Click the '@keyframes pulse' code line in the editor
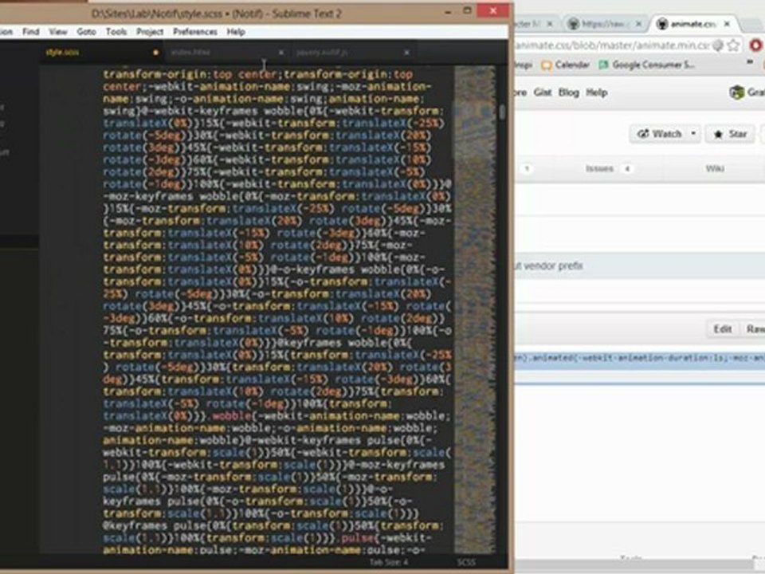Viewport: 765px width, 574px height. click(x=273, y=525)
